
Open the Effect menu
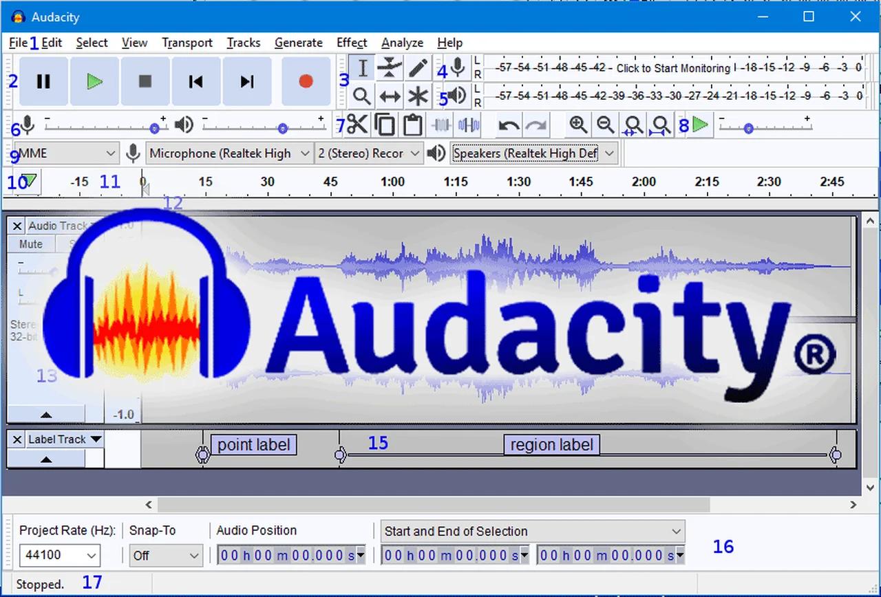pos(352,43)
